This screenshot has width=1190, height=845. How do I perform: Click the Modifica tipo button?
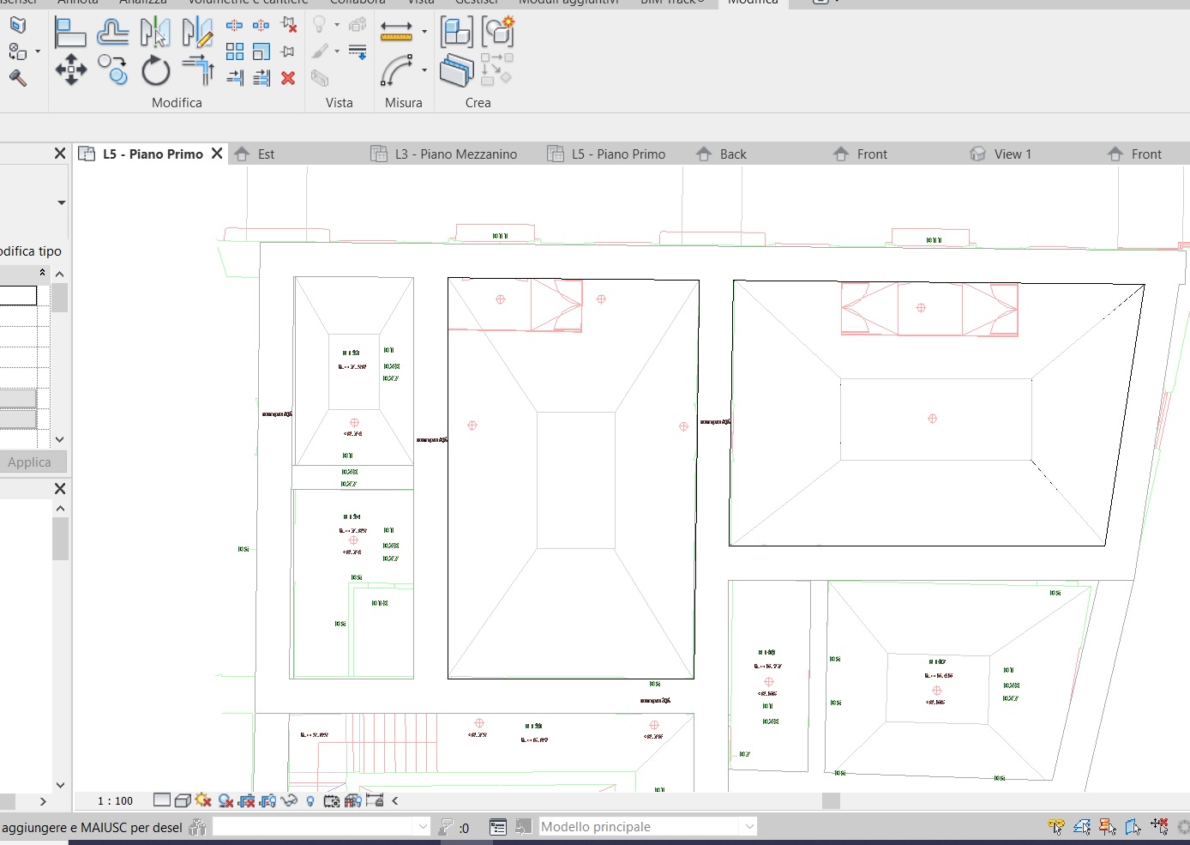click(x=31, y=250)
